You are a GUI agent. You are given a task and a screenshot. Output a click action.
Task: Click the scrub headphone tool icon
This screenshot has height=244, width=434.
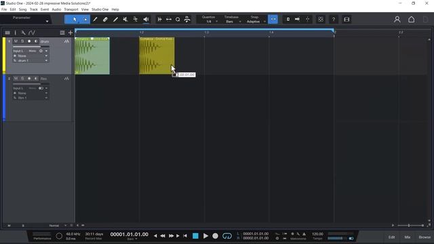click(187, 20)
